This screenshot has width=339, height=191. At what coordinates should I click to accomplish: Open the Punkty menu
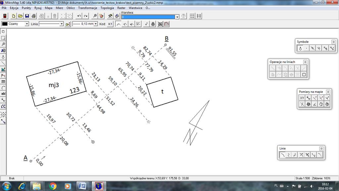[x=26, y=8]
